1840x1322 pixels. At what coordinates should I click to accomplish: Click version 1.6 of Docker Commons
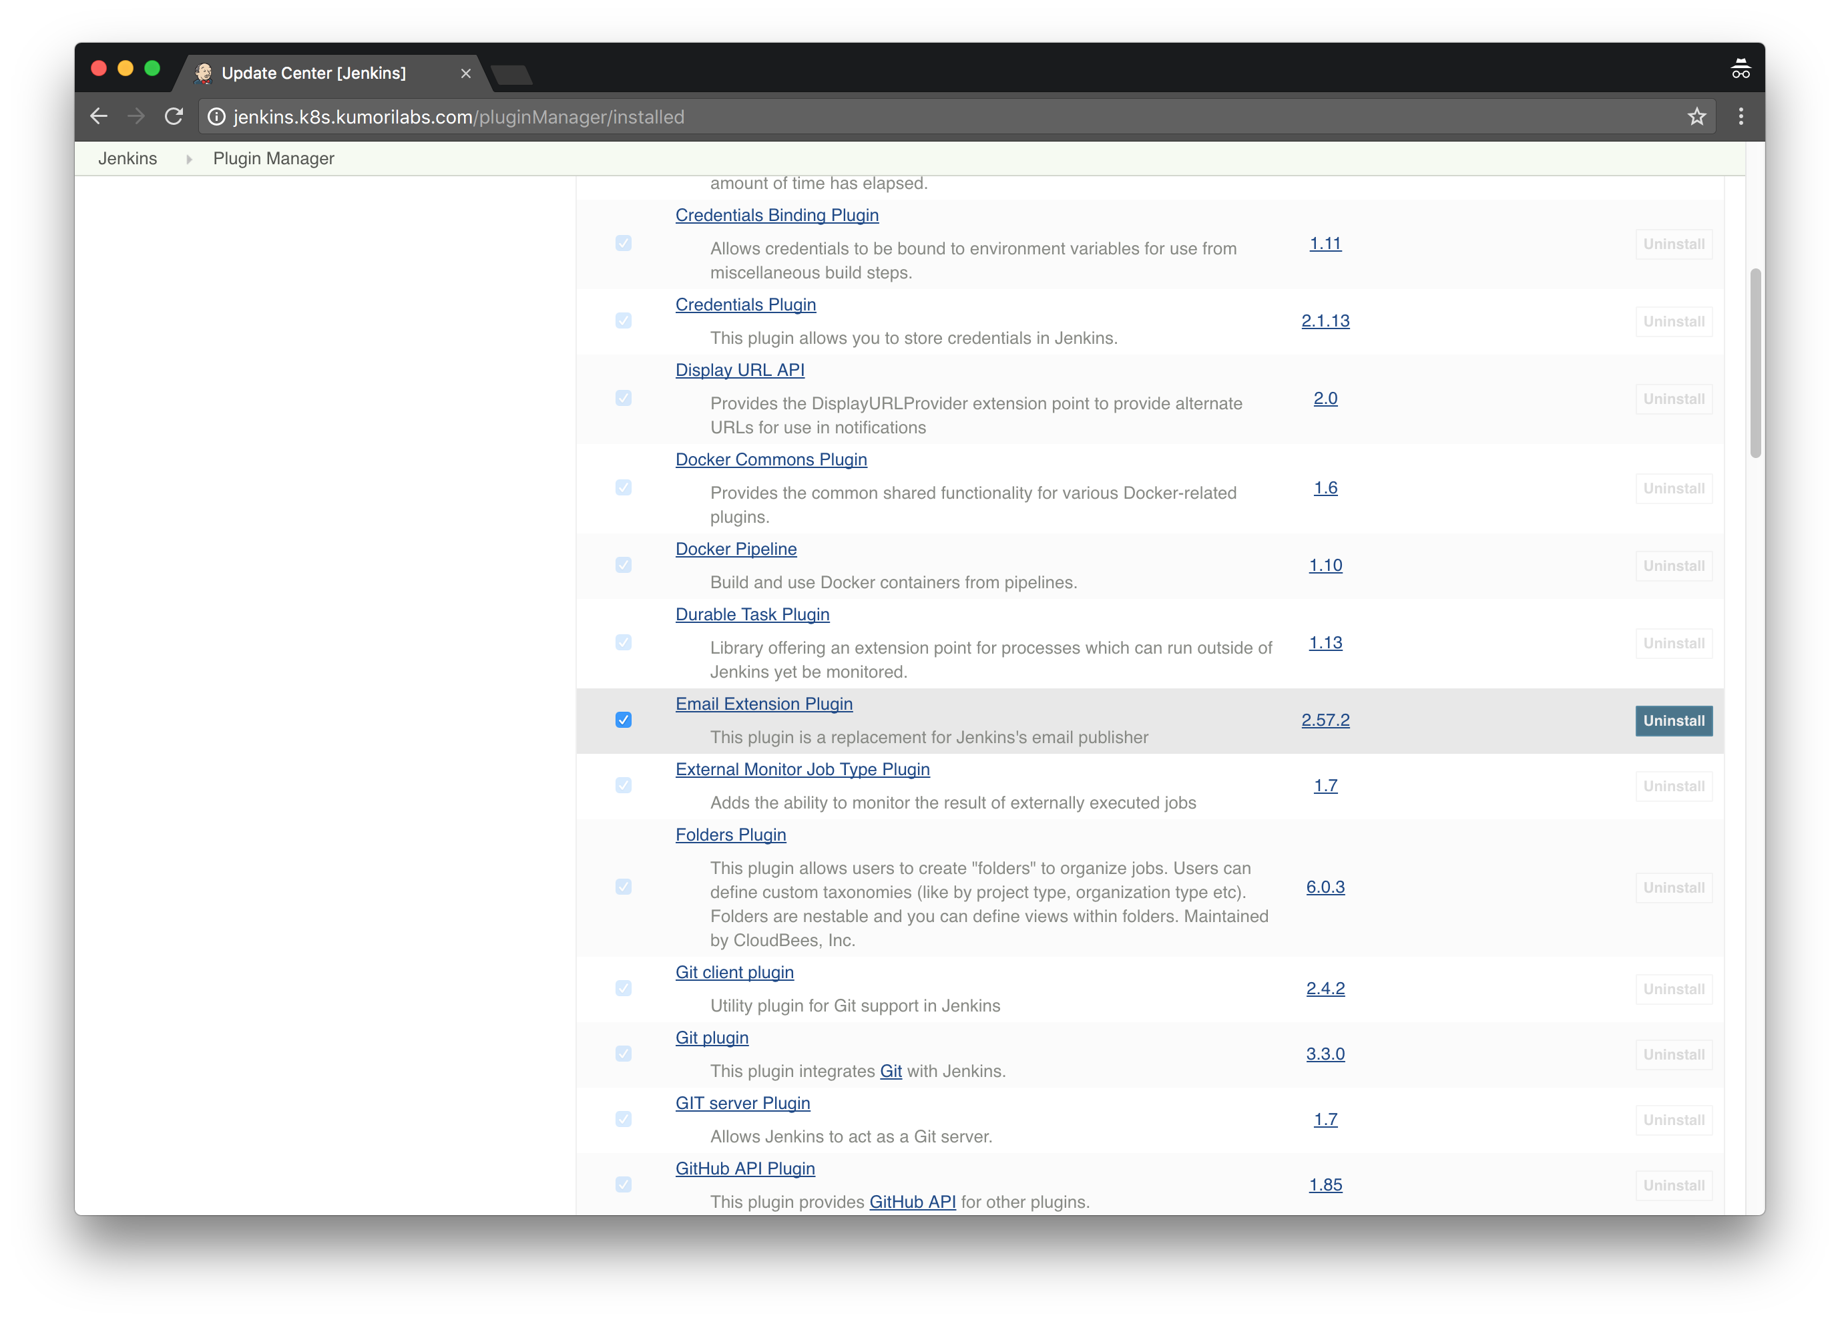click(1325, 487)
